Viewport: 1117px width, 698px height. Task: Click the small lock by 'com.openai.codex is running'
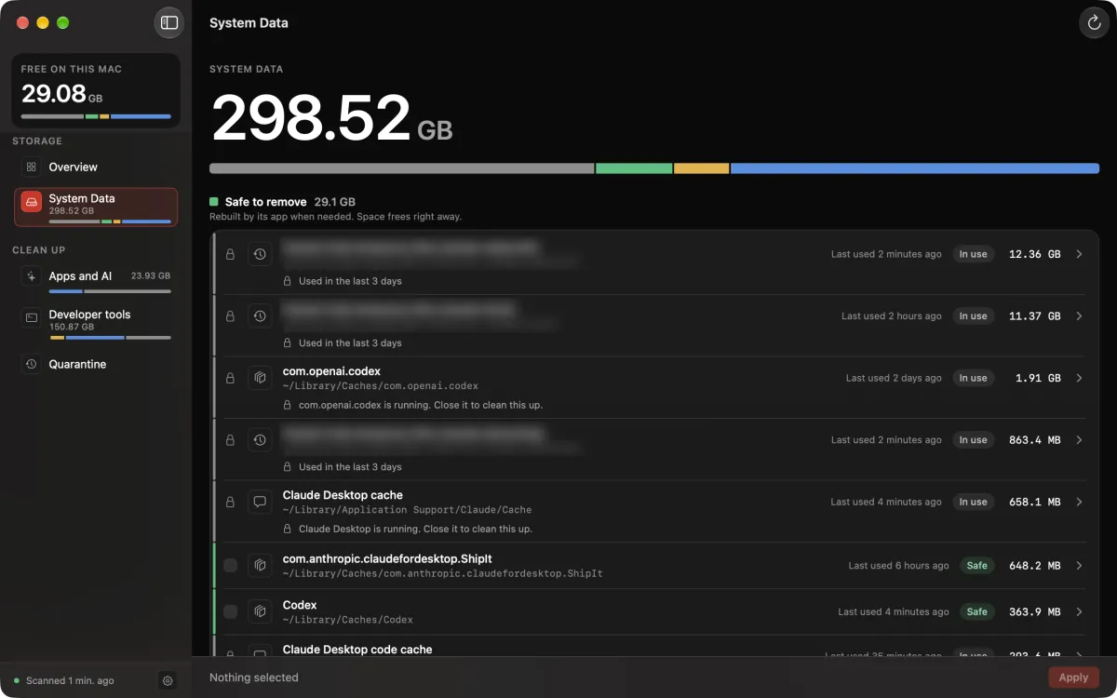point(288,405)
